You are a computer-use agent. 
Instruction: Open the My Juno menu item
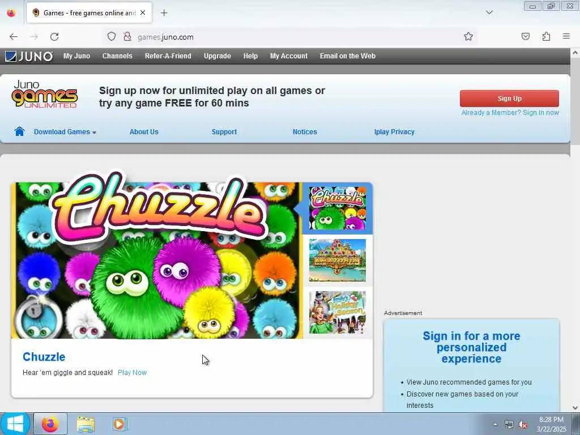(x=76, y=56)
